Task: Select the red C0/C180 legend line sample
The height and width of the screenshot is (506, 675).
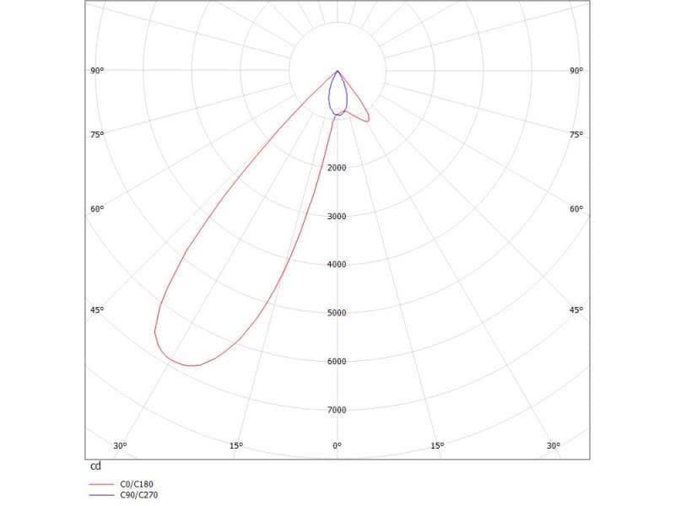Action: 101,484
